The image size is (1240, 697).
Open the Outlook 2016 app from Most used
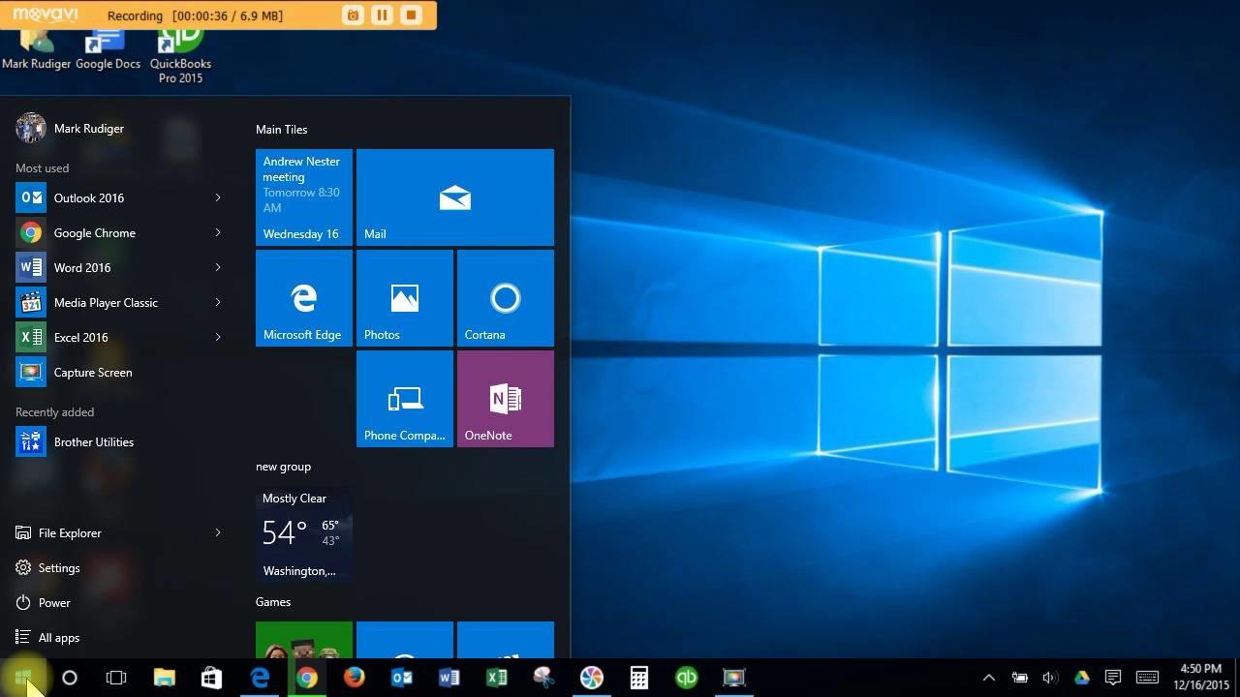(x=120, y=197)
